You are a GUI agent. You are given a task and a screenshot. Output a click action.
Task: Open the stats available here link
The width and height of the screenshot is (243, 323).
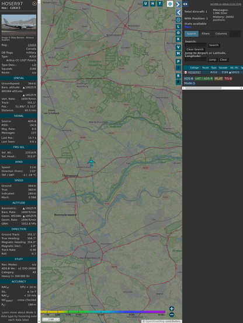[188, 27]
